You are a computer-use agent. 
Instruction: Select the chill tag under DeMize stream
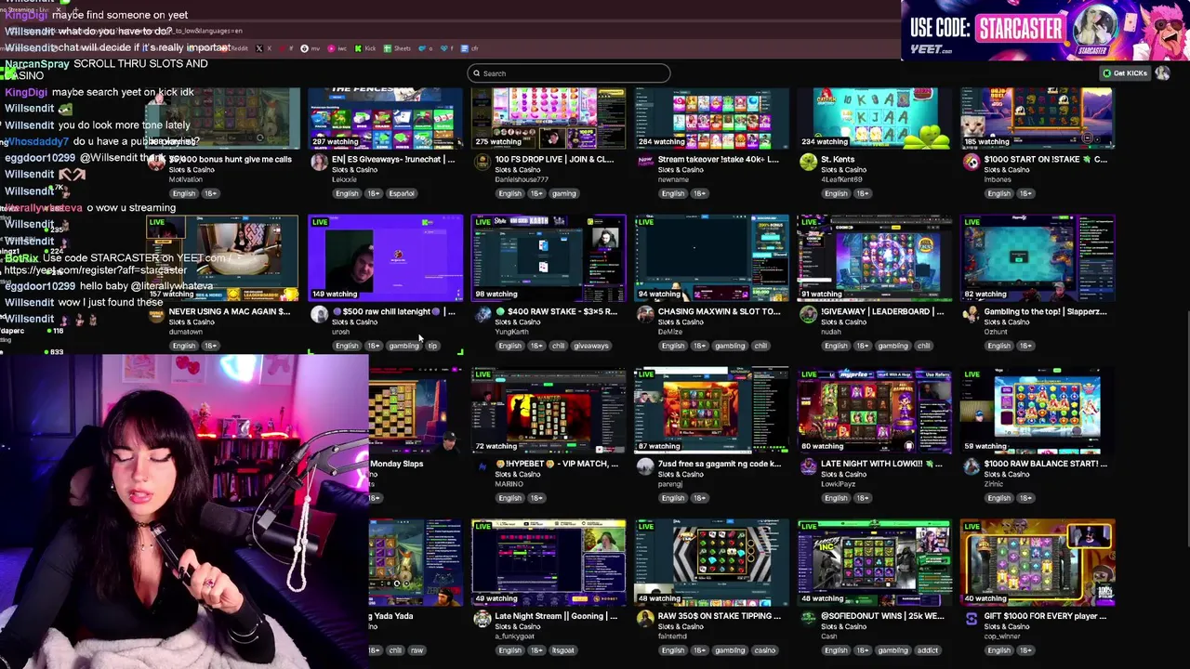(x=760, y=346)
